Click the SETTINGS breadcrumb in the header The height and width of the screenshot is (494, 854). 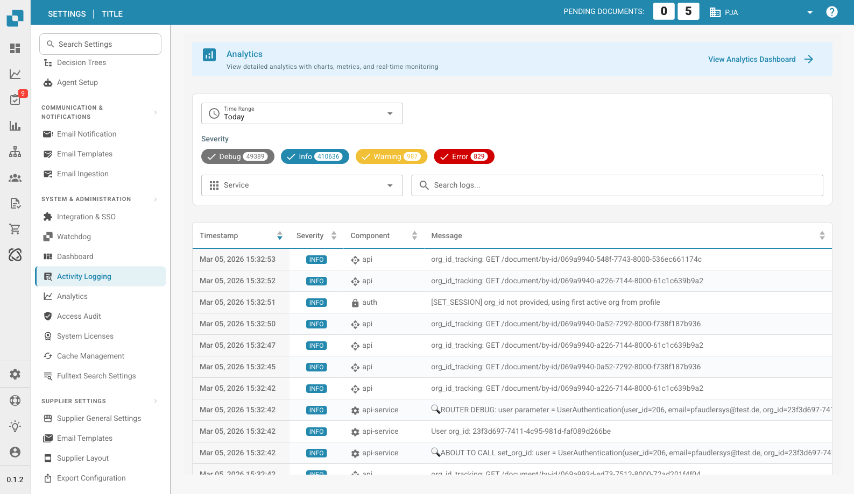67,14
